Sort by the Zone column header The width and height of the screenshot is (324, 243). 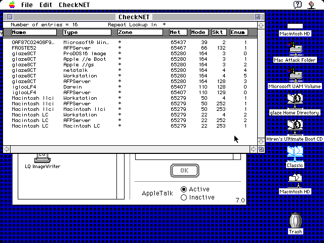(x=140, y=32)
